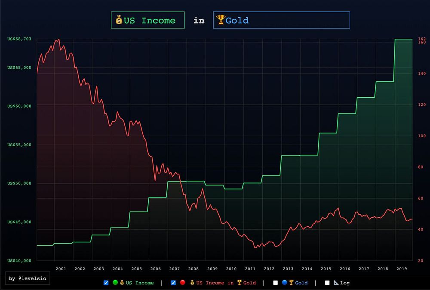Click the 2016 x-axis label
The height and width of the screenshot is (290, 430).
[x=345, y=269]
